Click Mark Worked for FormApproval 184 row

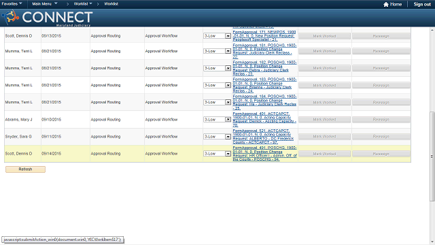[324, 103]
